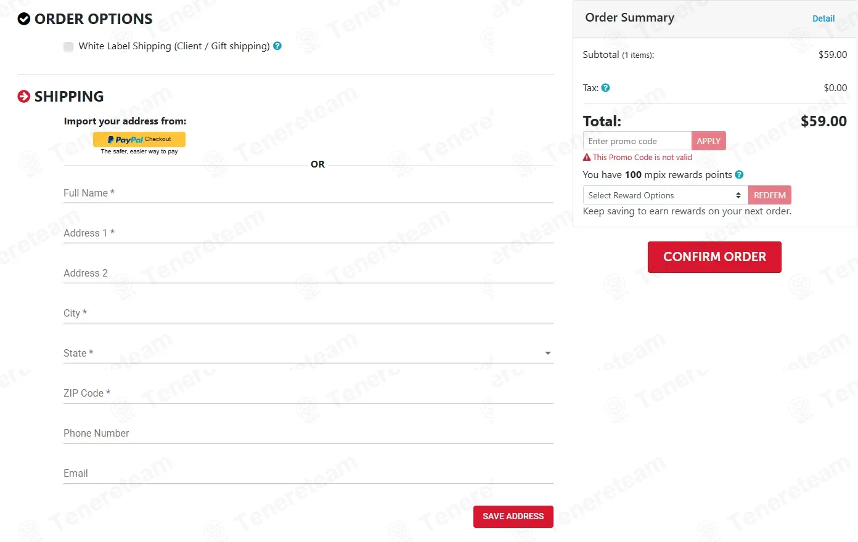Select the ZIP Code field
The image size is (858, 542).
tap(308, 393)
